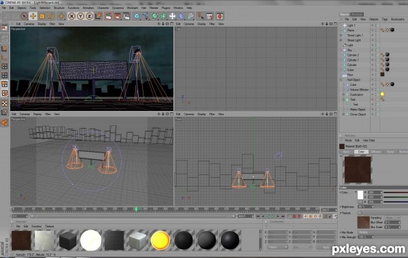This screenshot has height=258, width=408.
Task: Open the green NURBS generator icon
Action: click(154, 16)
